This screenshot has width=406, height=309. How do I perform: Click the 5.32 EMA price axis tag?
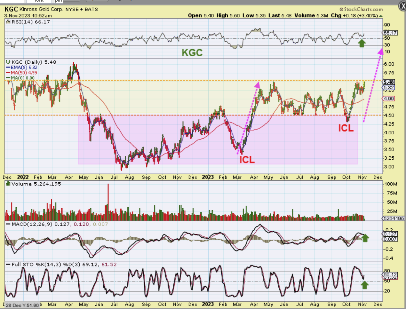(389, 87)
